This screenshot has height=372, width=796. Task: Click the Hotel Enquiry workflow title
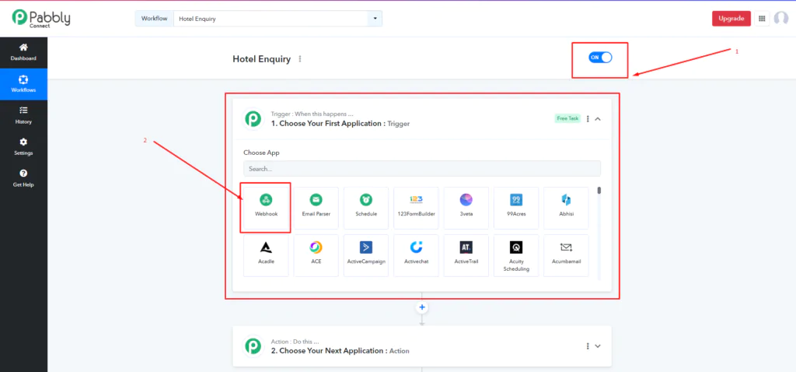[x=261, y=59]
